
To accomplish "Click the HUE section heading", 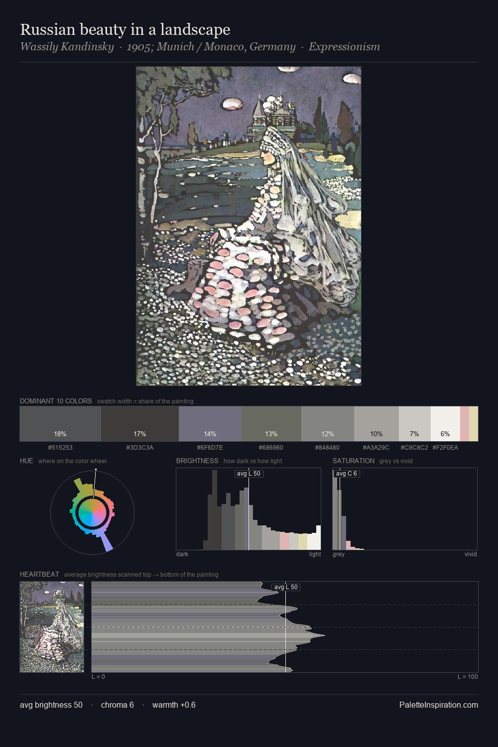I will 26,461.
